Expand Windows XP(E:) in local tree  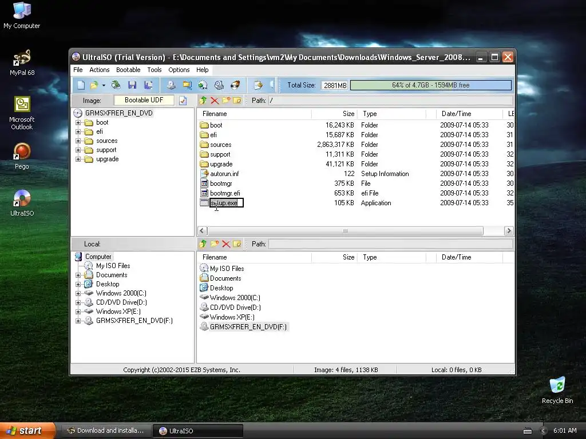point(78,312)
